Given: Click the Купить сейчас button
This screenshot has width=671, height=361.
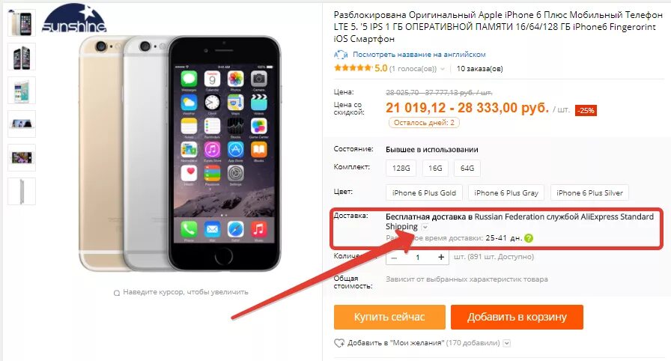Looking at the screenshot, I should (389, 317).
